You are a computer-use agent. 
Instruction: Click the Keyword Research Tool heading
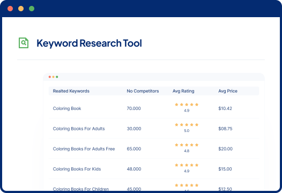(89, 43)
